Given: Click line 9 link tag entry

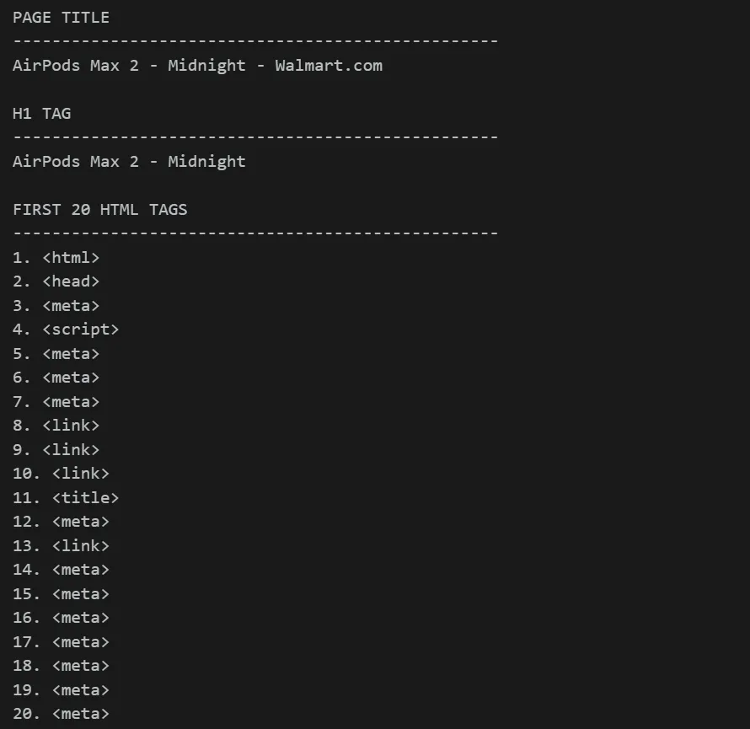Looking at the screenshot, I should point(56,450).
